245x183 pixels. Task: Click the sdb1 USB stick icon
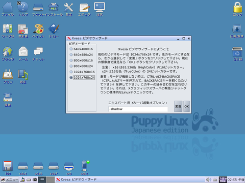85,166
